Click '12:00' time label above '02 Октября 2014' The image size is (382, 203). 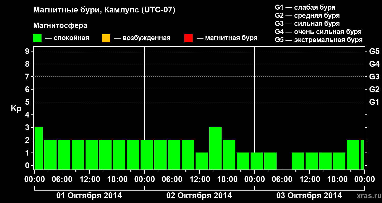tap(199, 179)
